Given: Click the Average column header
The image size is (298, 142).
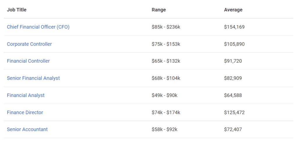Looking at the screenshot, I should pyautogui.click(x=233, y=10).
